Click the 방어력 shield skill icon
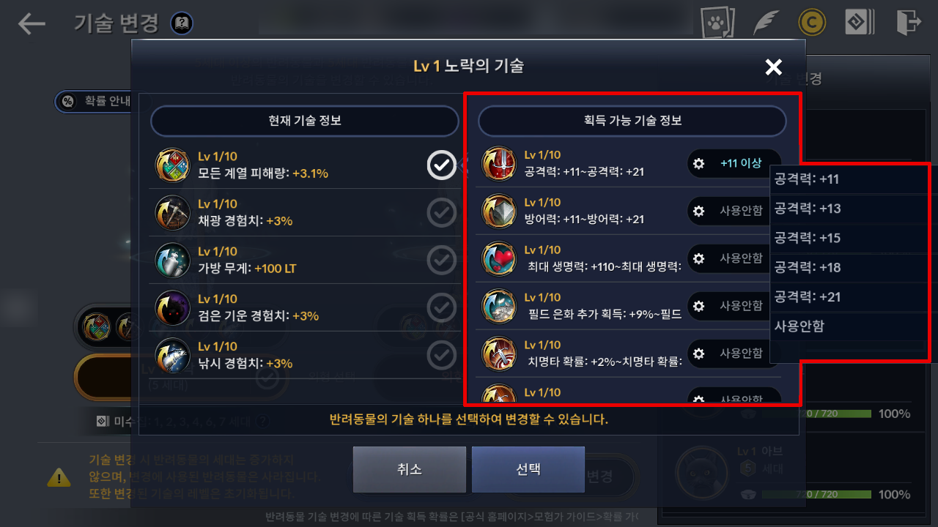This screenshot has height=527, width=938. point(498,212)
